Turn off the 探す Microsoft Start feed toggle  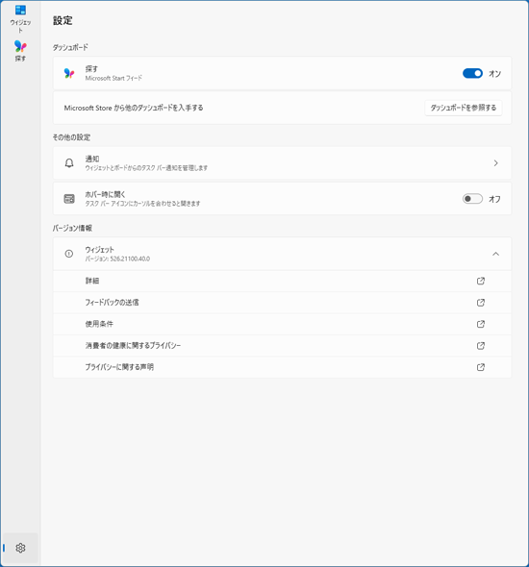(x=472, y=73)
